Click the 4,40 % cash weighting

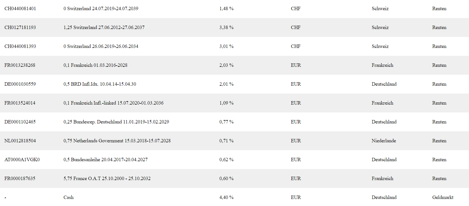(x=226, y=198)
